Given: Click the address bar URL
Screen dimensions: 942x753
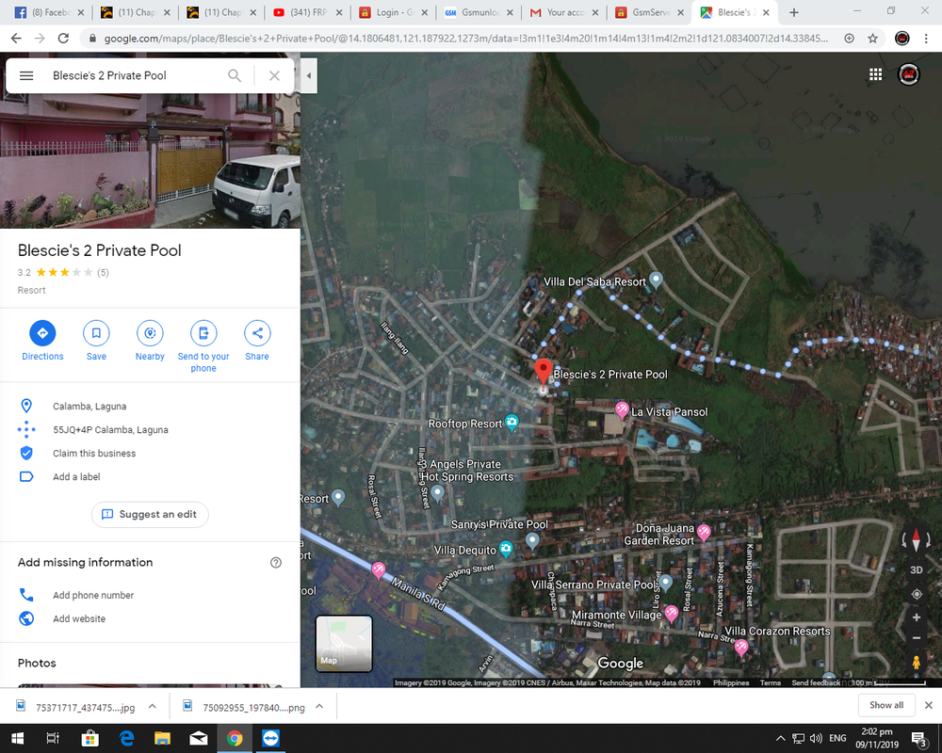Looking at the screenshot, I should tap(465, 39).
